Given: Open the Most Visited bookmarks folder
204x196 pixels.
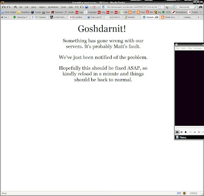Looking at the screenshot, I should pos(9,12).
